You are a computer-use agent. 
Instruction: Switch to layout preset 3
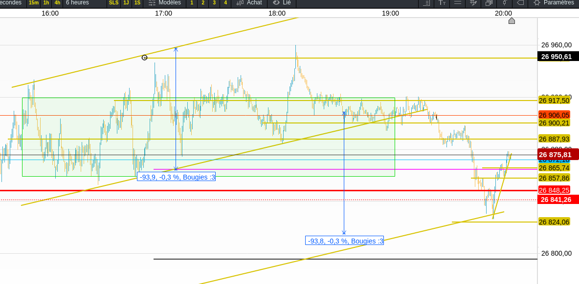click(x=214, y=3)
